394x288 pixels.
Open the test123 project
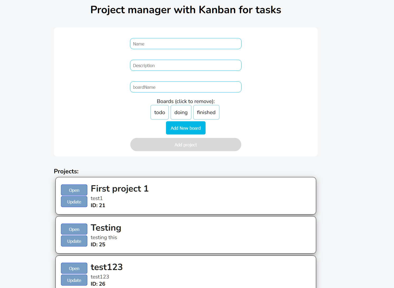click(74, 268)
